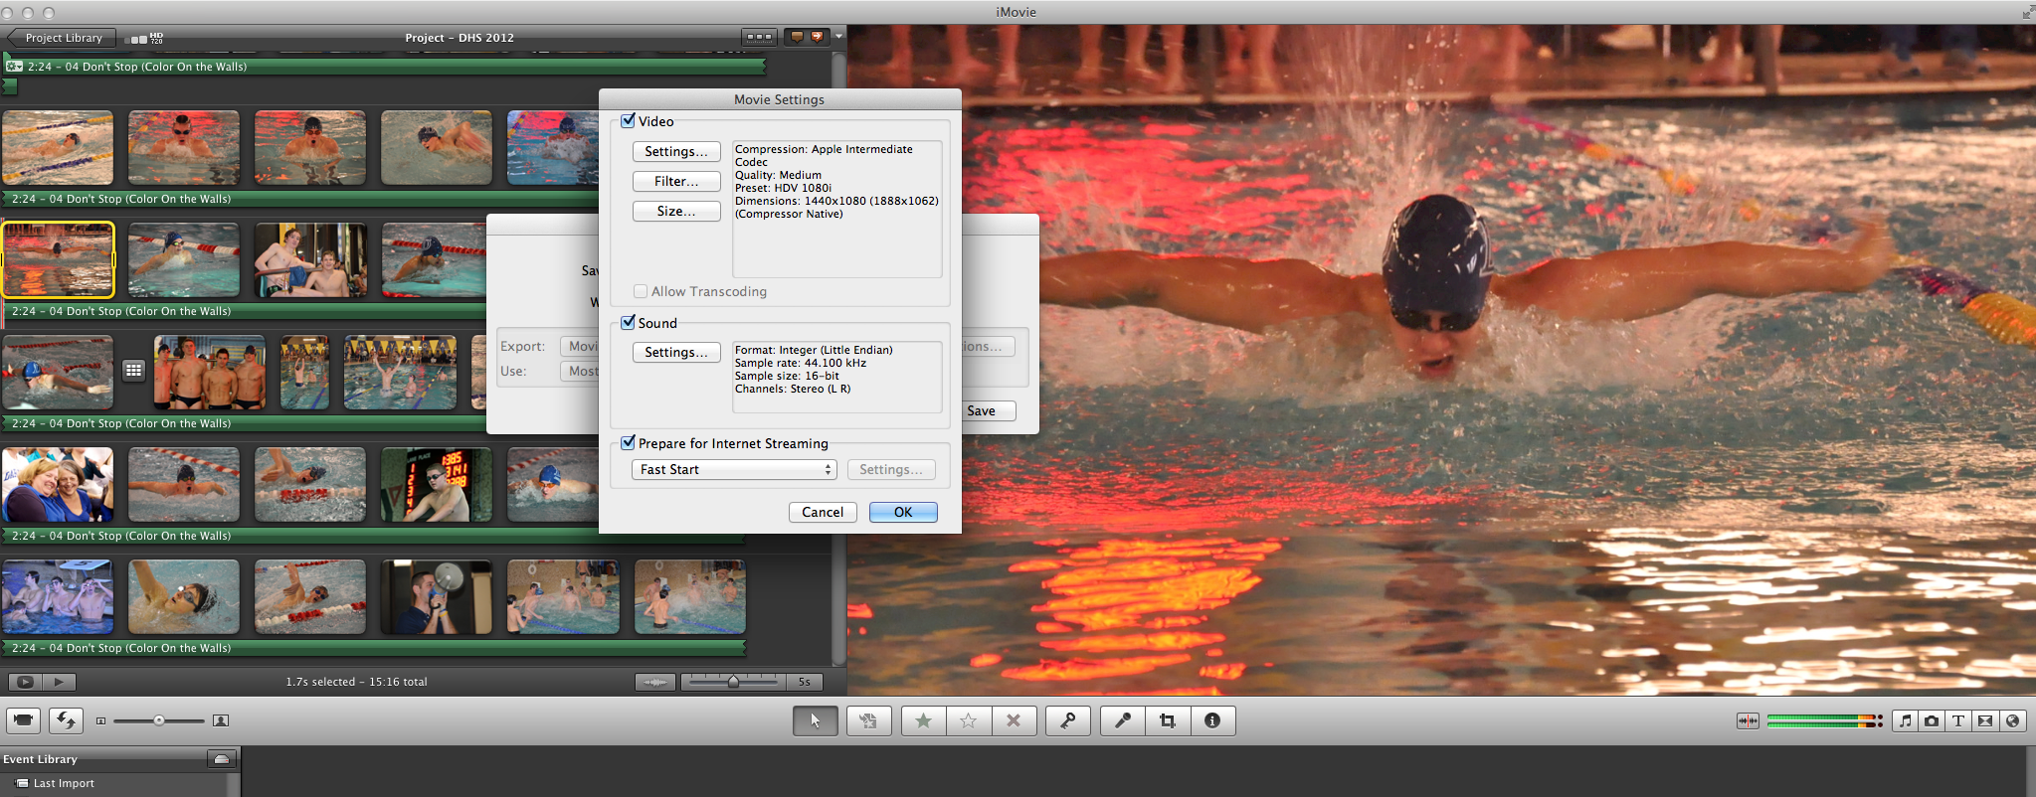This screenshot has width=2036, height=797.
Task: Select the keyword tool key icon
Action: click(1068, 720)
